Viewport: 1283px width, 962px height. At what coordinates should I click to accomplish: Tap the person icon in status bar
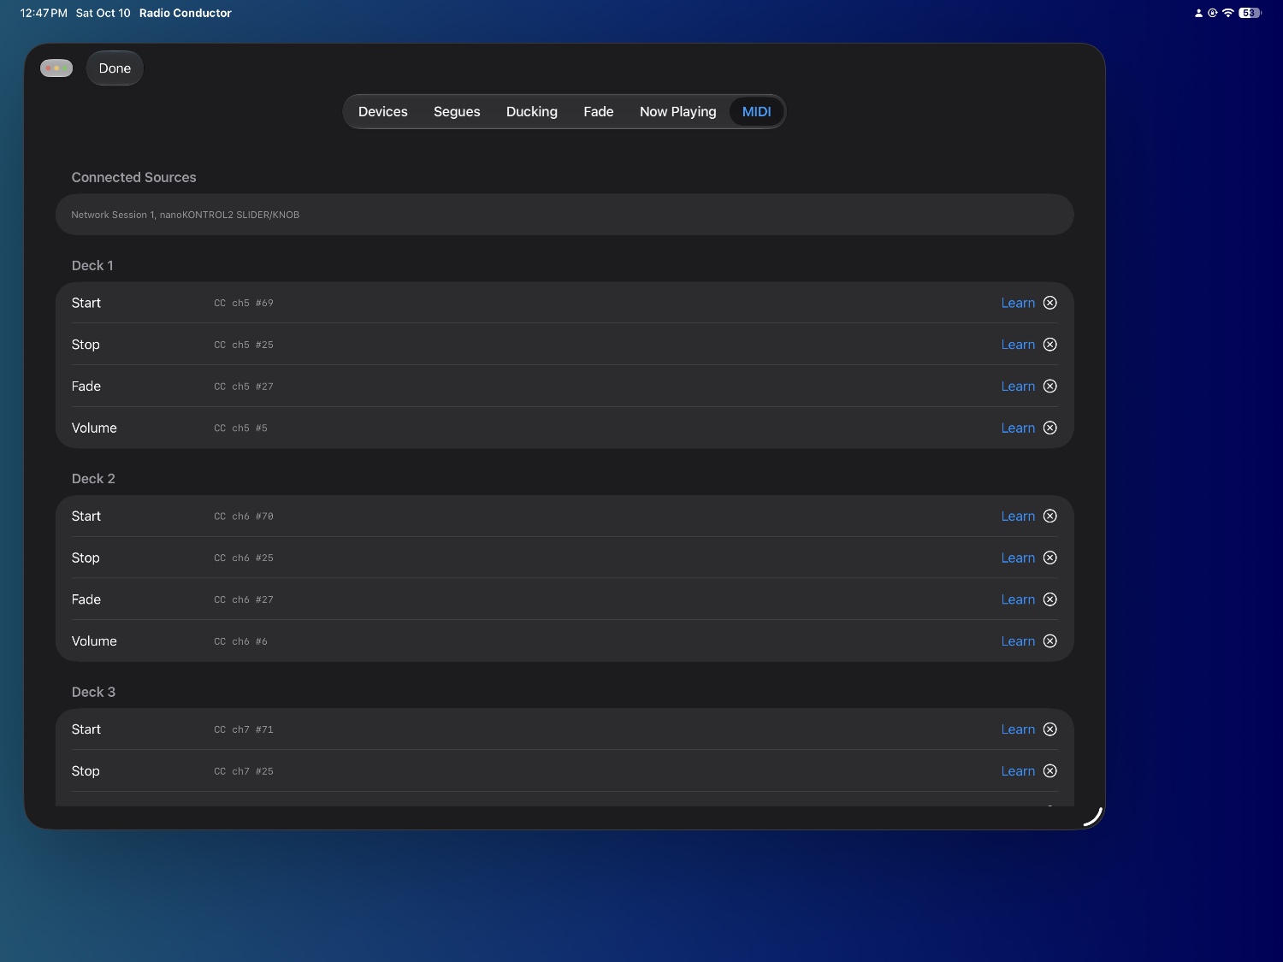tap(1198, 13)
